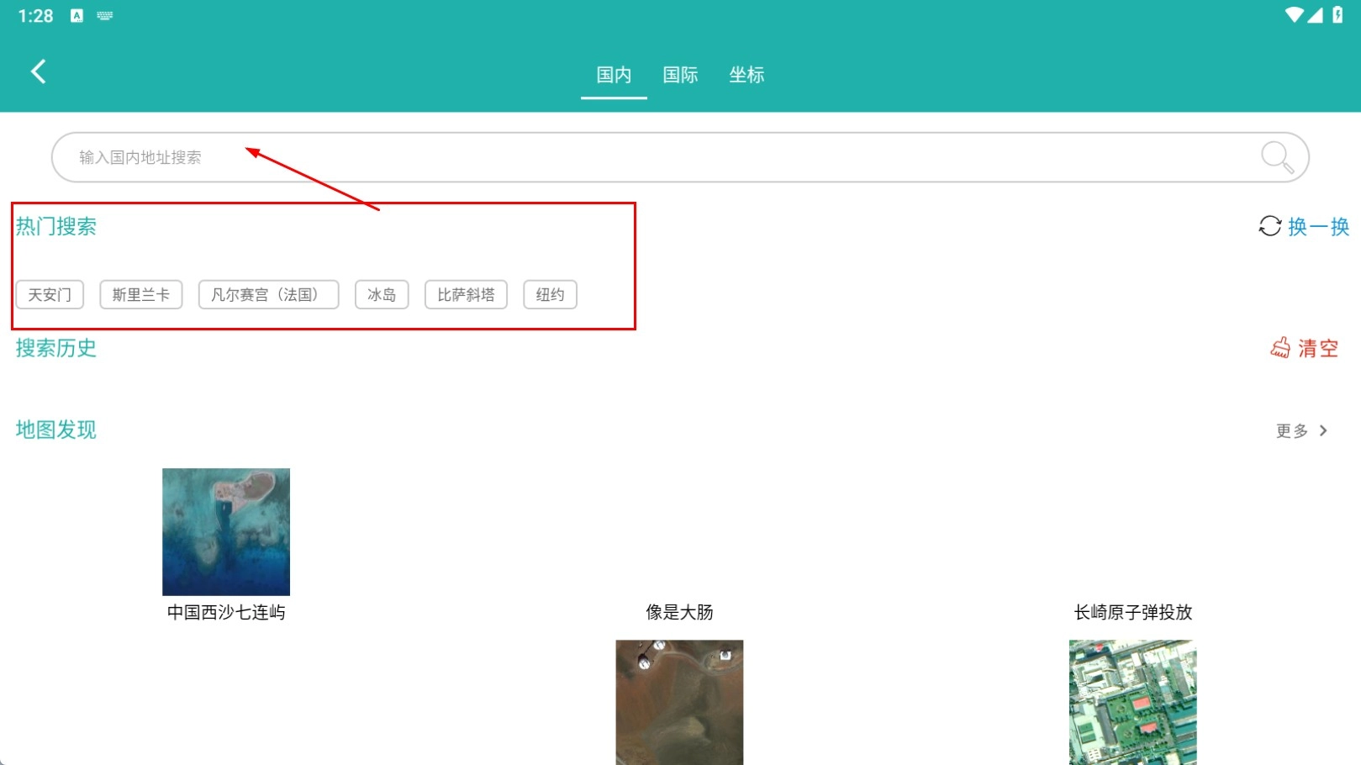
Task: Switch to the 国际 tab
Action: coord(680,75)
